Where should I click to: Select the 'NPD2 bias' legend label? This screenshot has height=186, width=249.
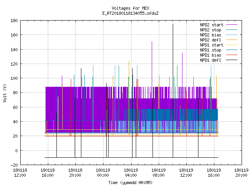point(210,35)
